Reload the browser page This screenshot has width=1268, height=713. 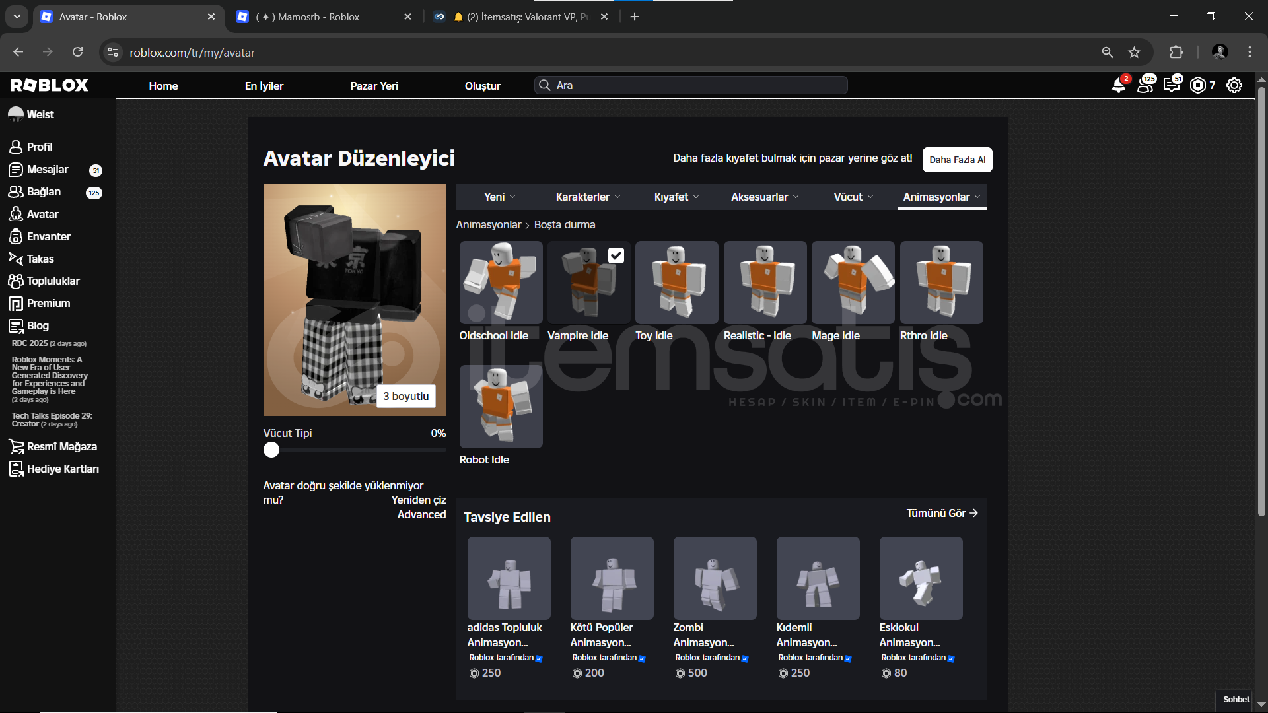click(x=77, y=52)
